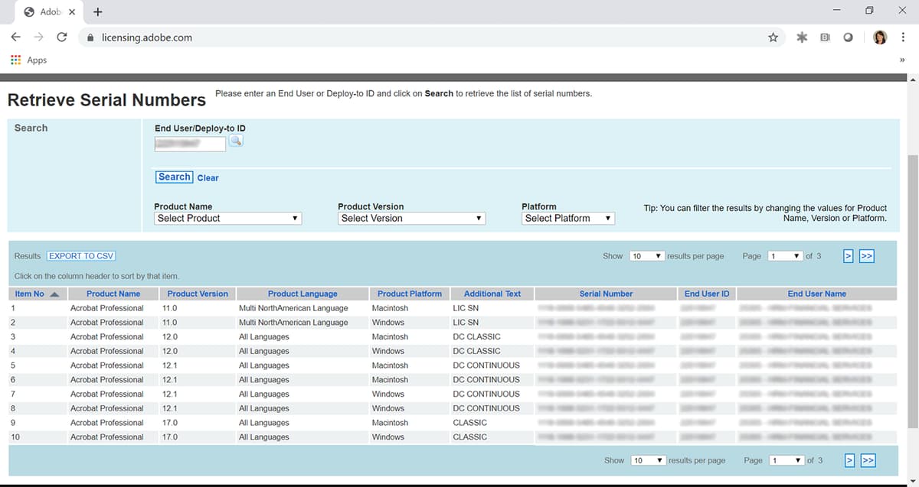919x487 pixels.
Task: Click the profile avatar in Chrome's toolbar
Action: (x=879, y=37)
